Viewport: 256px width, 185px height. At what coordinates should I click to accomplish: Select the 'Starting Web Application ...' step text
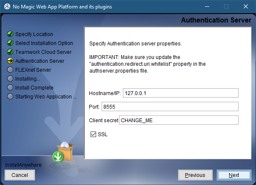[x=46, y=97]
